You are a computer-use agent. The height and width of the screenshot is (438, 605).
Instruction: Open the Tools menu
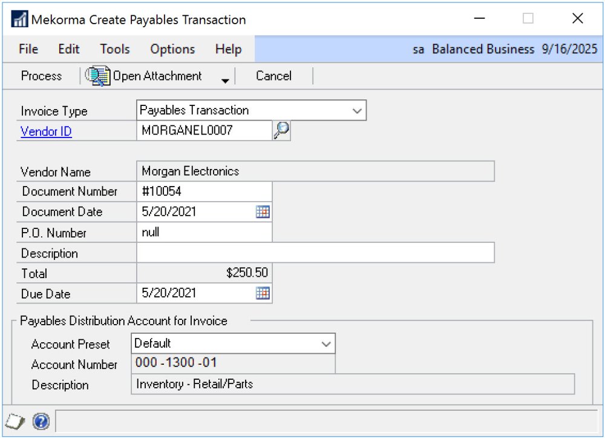tap(114, 49)
